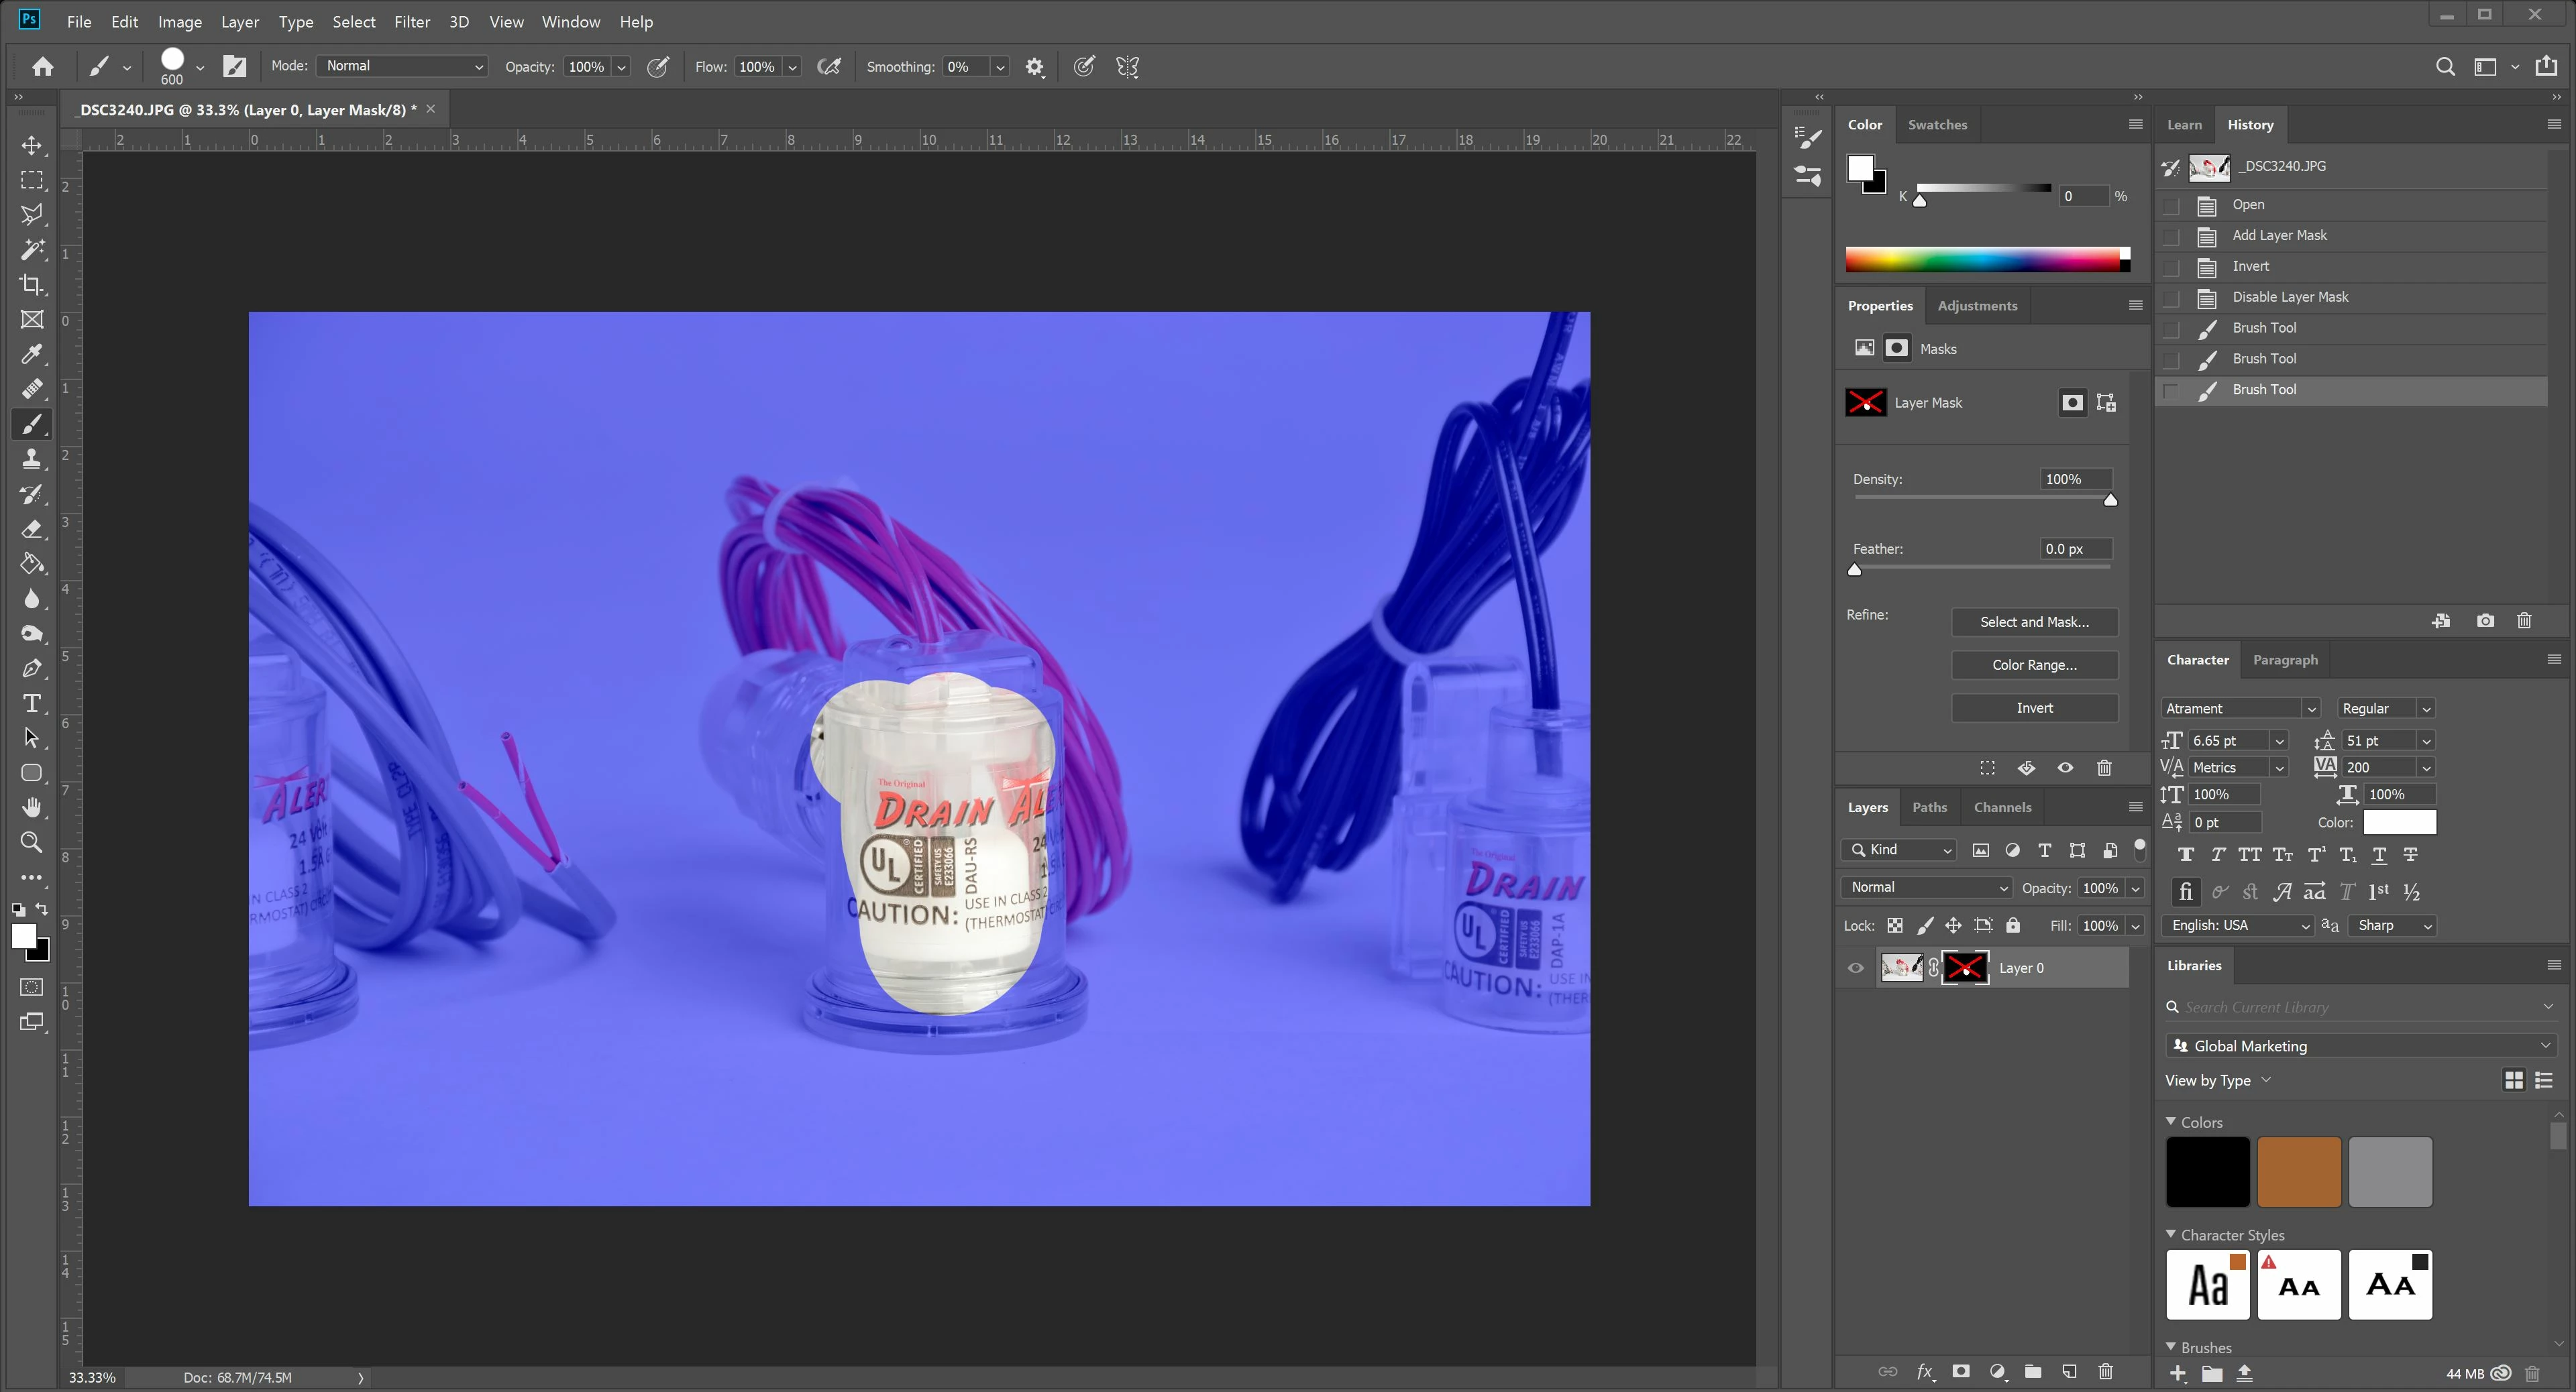Select the Zoom tool
Screen dimensions: 2576x1392
tap(32, 842)
